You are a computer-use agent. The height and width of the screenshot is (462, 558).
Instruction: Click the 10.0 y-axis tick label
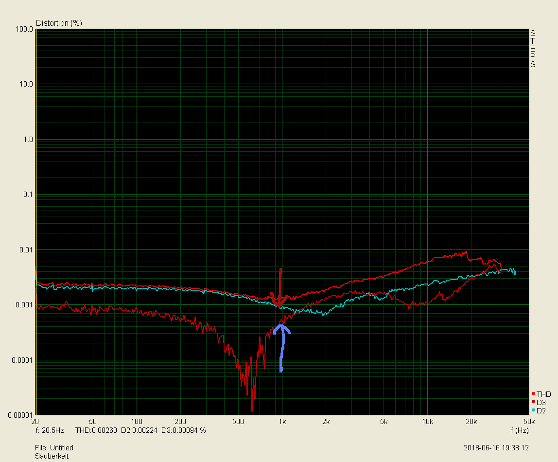coord(26,84)
